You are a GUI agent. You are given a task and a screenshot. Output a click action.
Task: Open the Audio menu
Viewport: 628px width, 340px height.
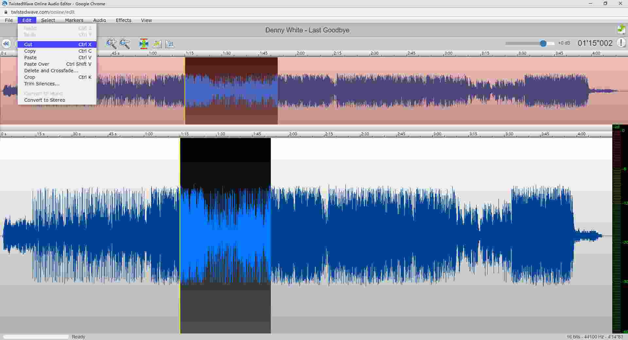[x=99, y=20]
